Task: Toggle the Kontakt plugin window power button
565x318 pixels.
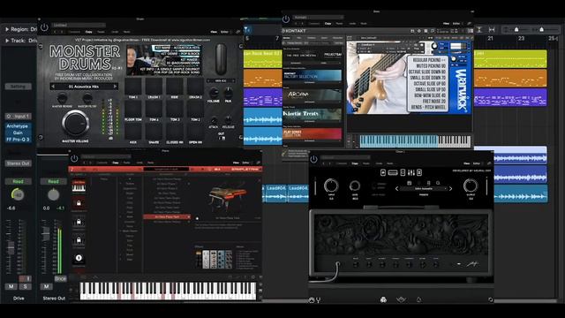Action: (286, 19)
